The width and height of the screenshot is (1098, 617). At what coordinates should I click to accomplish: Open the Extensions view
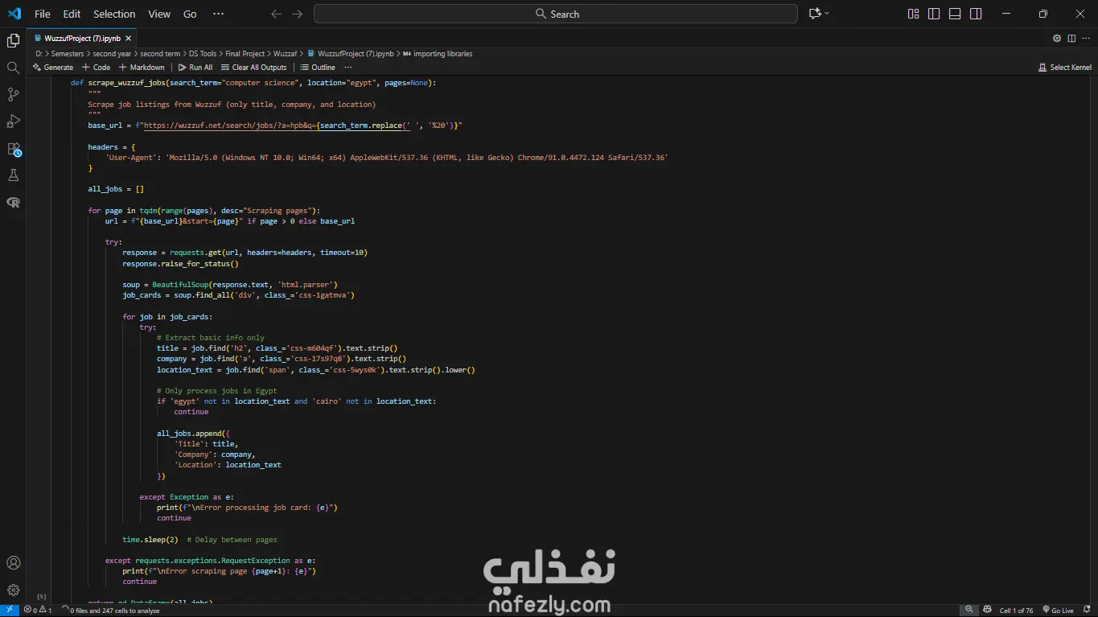[13, 149]
